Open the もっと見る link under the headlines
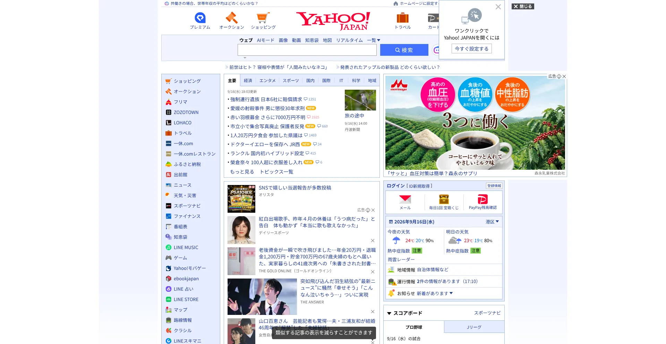 [x=242, y=172]
